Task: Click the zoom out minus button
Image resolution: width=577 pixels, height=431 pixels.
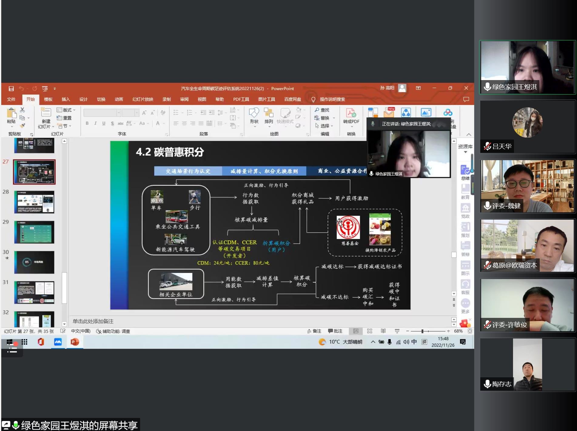Action: click(x=408, y=331)
